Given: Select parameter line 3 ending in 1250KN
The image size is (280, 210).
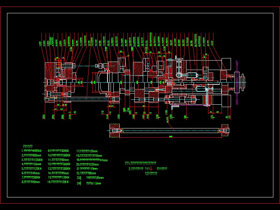Looking at the screenshot, I should [x=32, y=160].
